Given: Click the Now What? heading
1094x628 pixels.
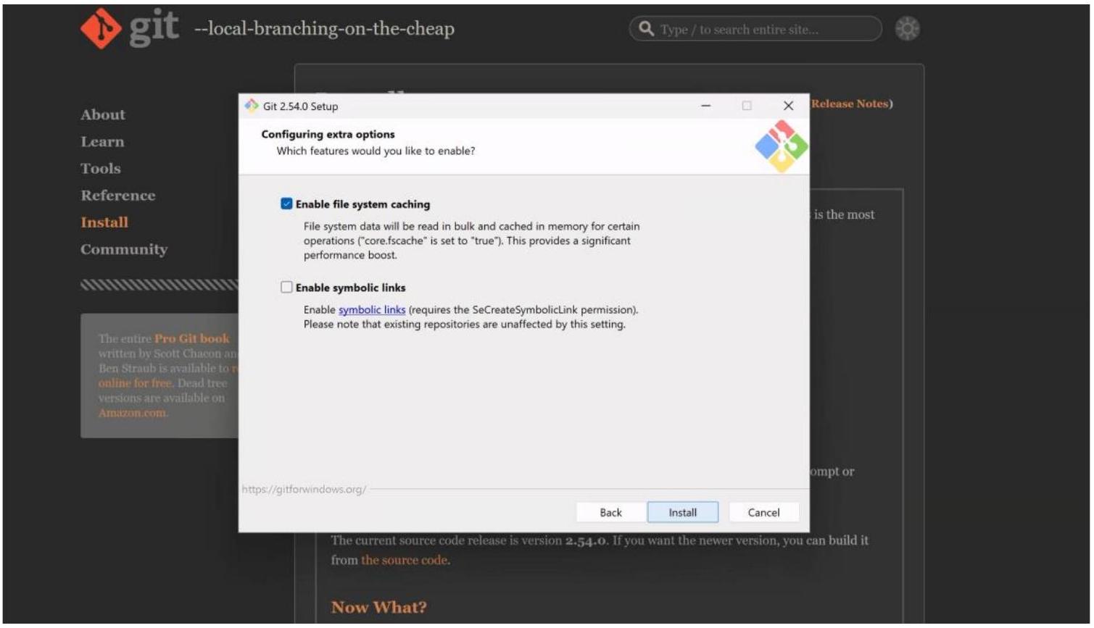Looking at the screenshot, I should [379, 607].
